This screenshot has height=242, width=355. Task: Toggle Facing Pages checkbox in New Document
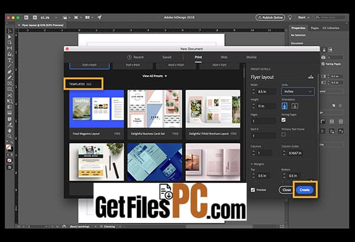pyautogui.click(x=283, y=120)
